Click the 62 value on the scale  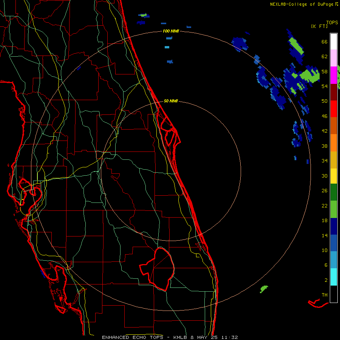pos(325,57)
